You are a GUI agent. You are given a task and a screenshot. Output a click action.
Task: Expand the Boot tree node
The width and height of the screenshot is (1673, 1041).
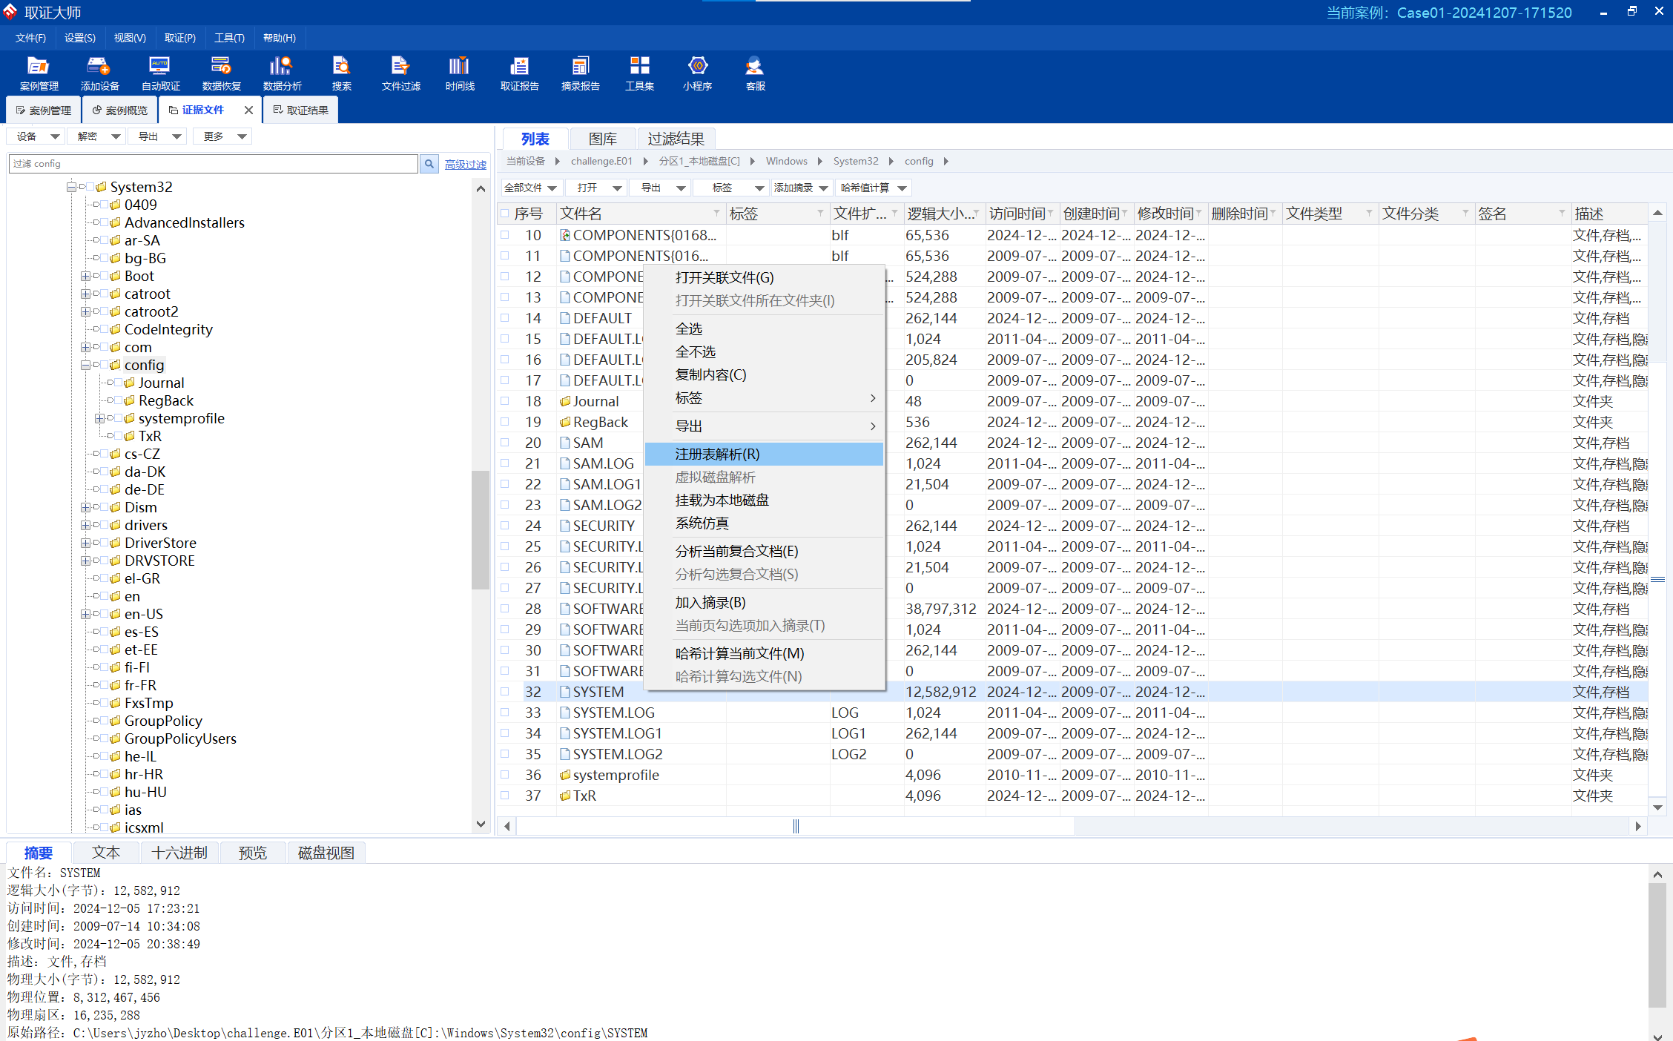(85, 276)
